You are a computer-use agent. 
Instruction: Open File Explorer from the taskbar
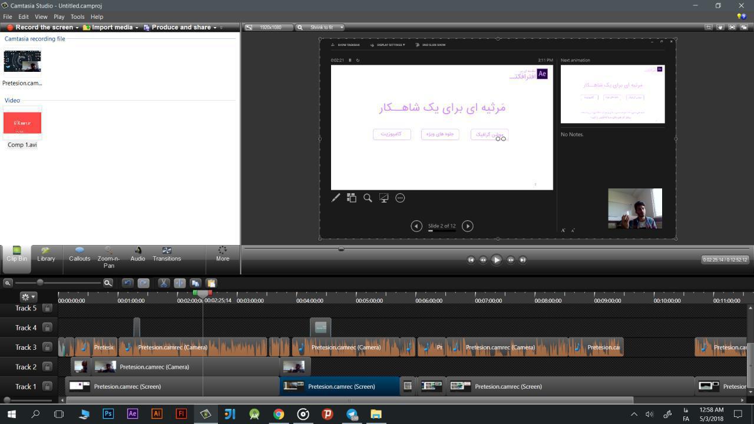click(x=376, y=414)
